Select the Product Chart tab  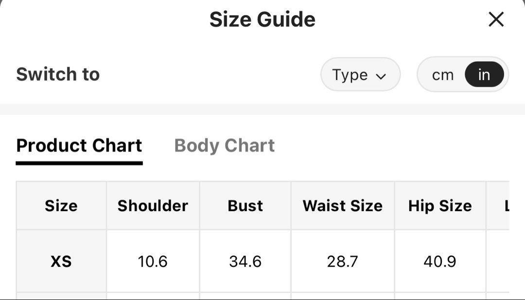(x=79, y=146)
